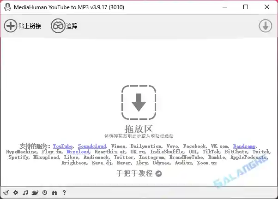
Task: Open the Soundcloud link
Action: point(92,146)
